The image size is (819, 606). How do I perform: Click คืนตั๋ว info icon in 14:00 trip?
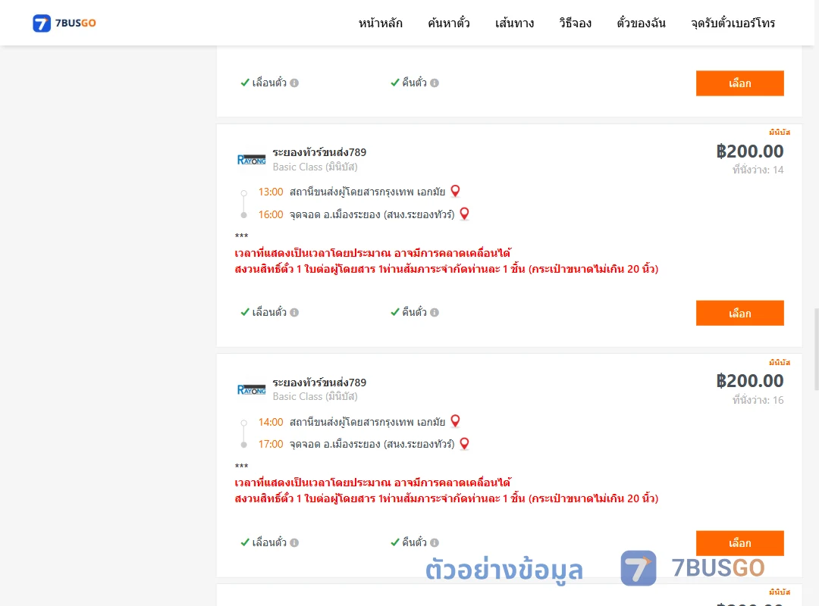[435, 543]
